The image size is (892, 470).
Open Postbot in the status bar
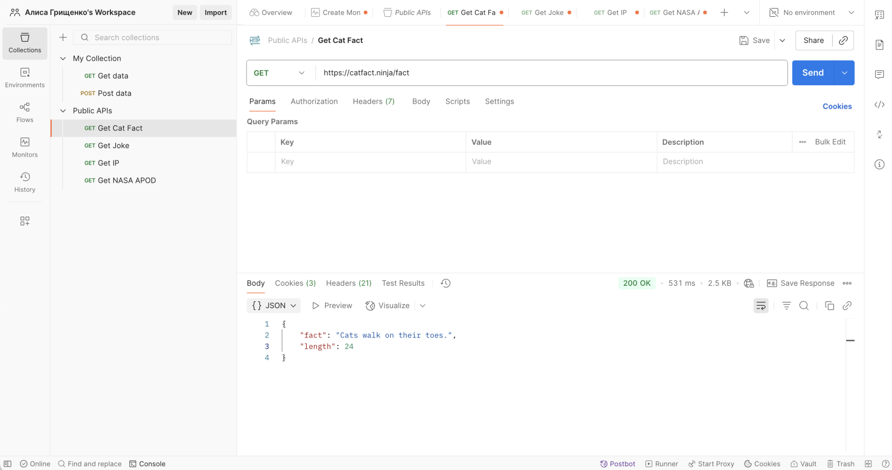click(618, 464)
